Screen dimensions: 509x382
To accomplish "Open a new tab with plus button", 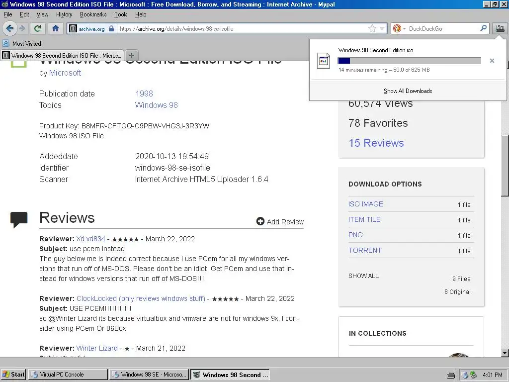I will 131,55.
